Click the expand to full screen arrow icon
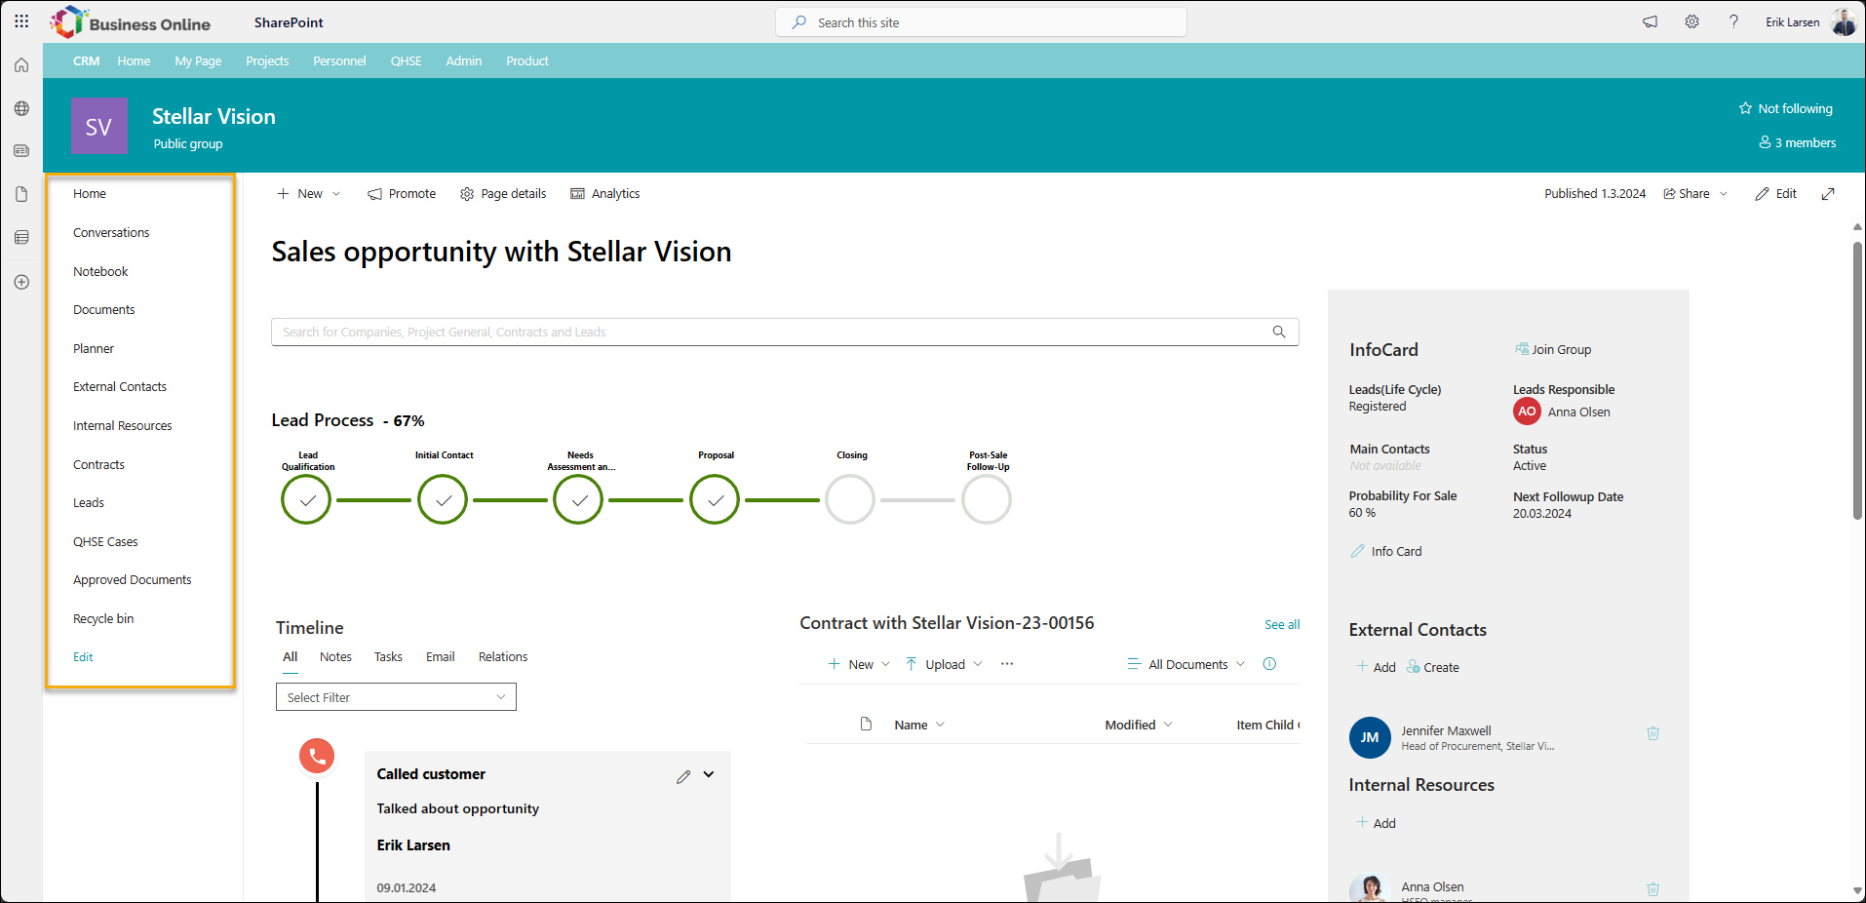This screenshot has width=1866, height=903. point(1828,194)
